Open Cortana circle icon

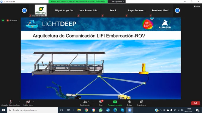(x=61, y=110)
